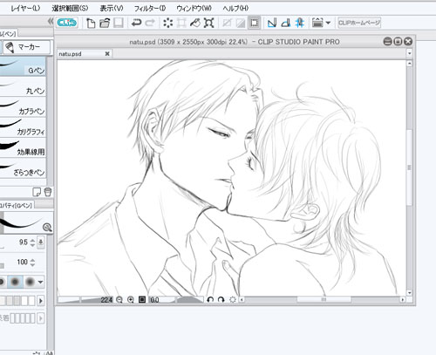
Task: Click the Fit to screen icon
Action: tap(142, 299)
